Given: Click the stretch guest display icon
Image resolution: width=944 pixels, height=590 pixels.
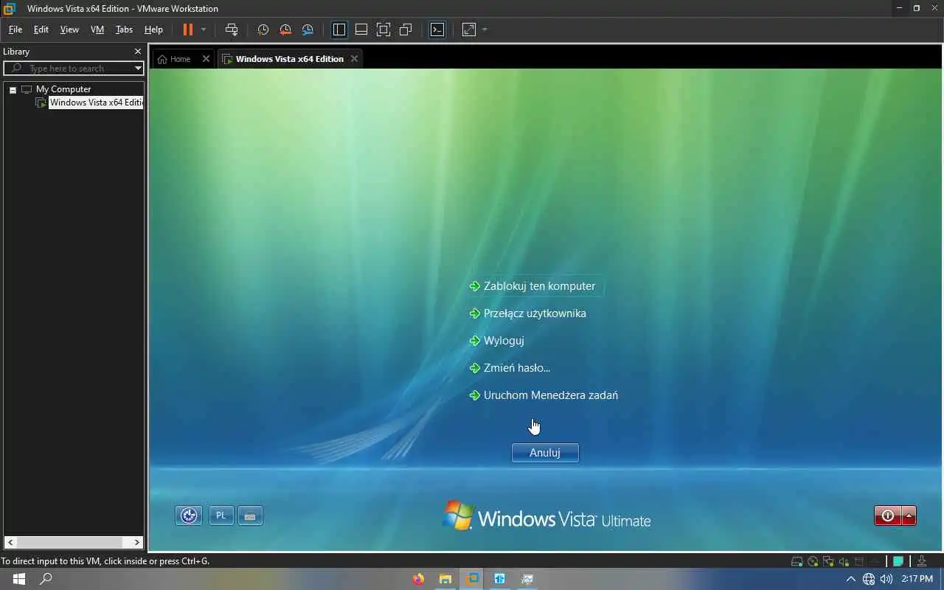Looking at the screenshot, I should pyautogui.click(x=469, y=29).
